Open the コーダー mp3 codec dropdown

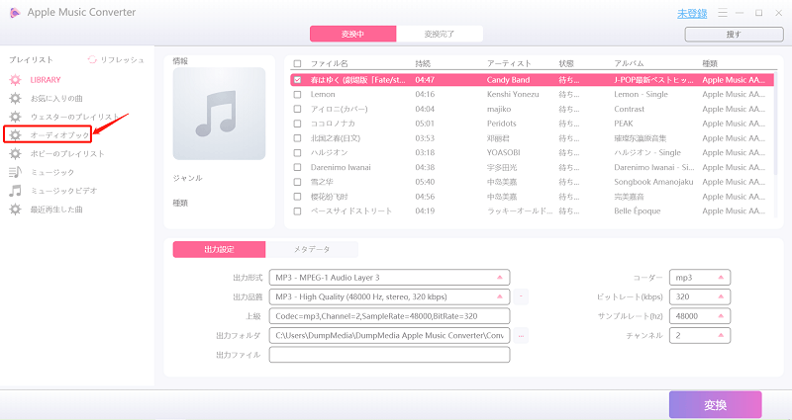tap(700, 278)
